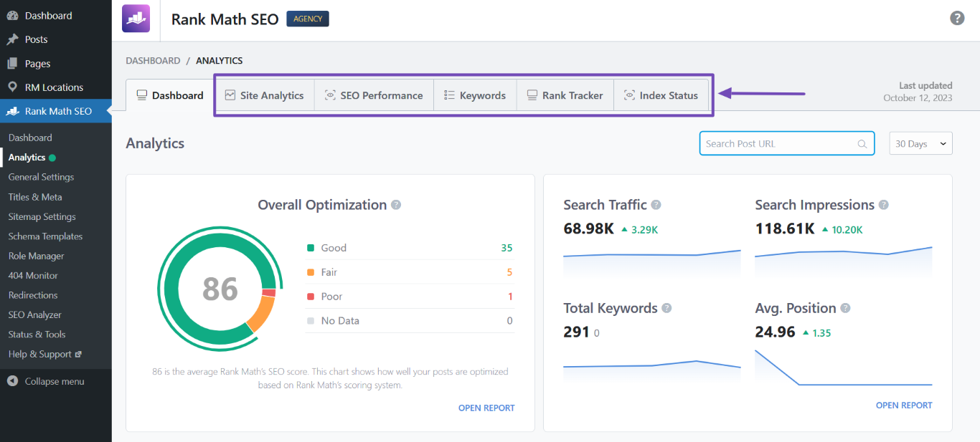Click the Avg. Position sparkline chart
This screenshot has height=442, width=980.
[x=844, y=368]
